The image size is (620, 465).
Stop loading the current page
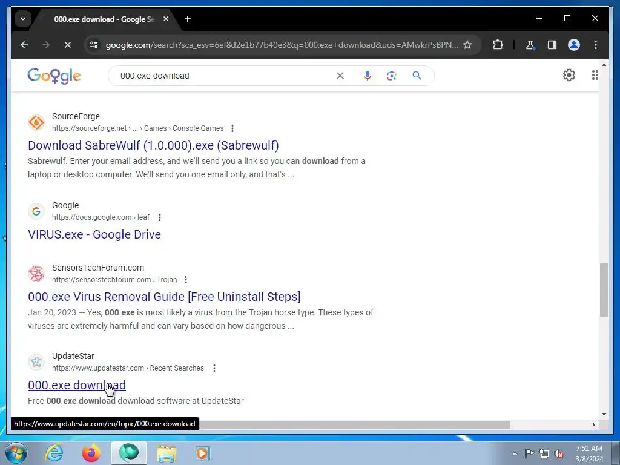tap(68, 45)
